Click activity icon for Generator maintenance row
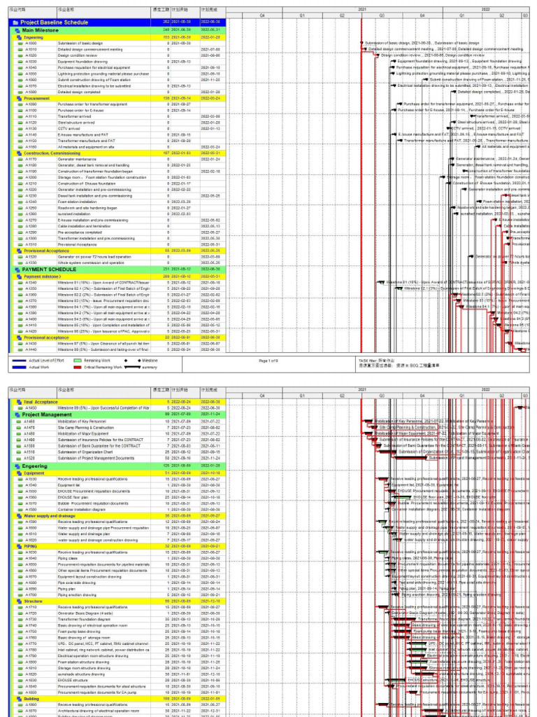The height and width of the screenshot is (717, 537). coord(20,159)
